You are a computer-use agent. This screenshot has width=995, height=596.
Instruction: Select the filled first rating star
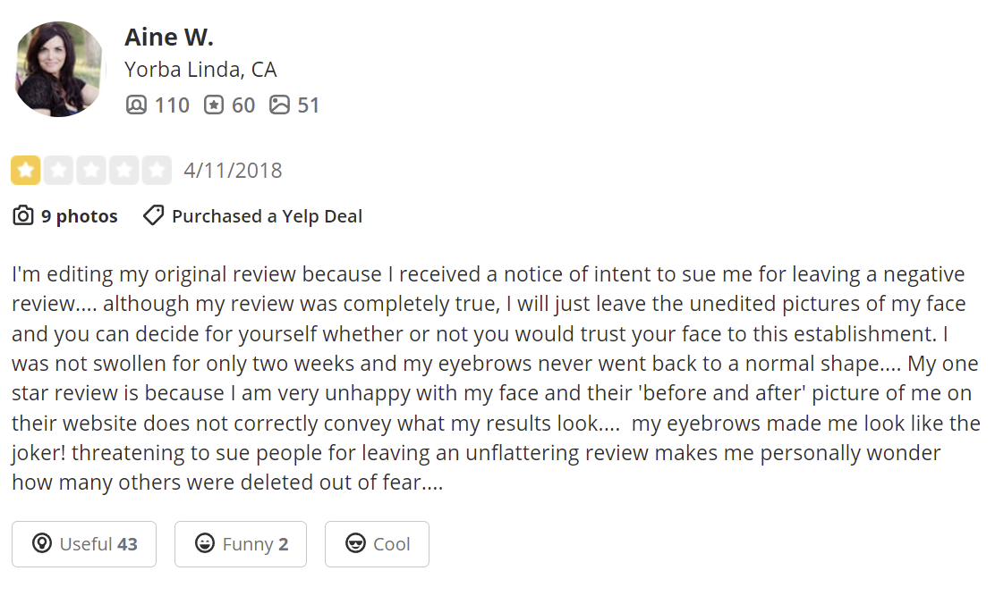pyautogui.click(x=25, y=170)
